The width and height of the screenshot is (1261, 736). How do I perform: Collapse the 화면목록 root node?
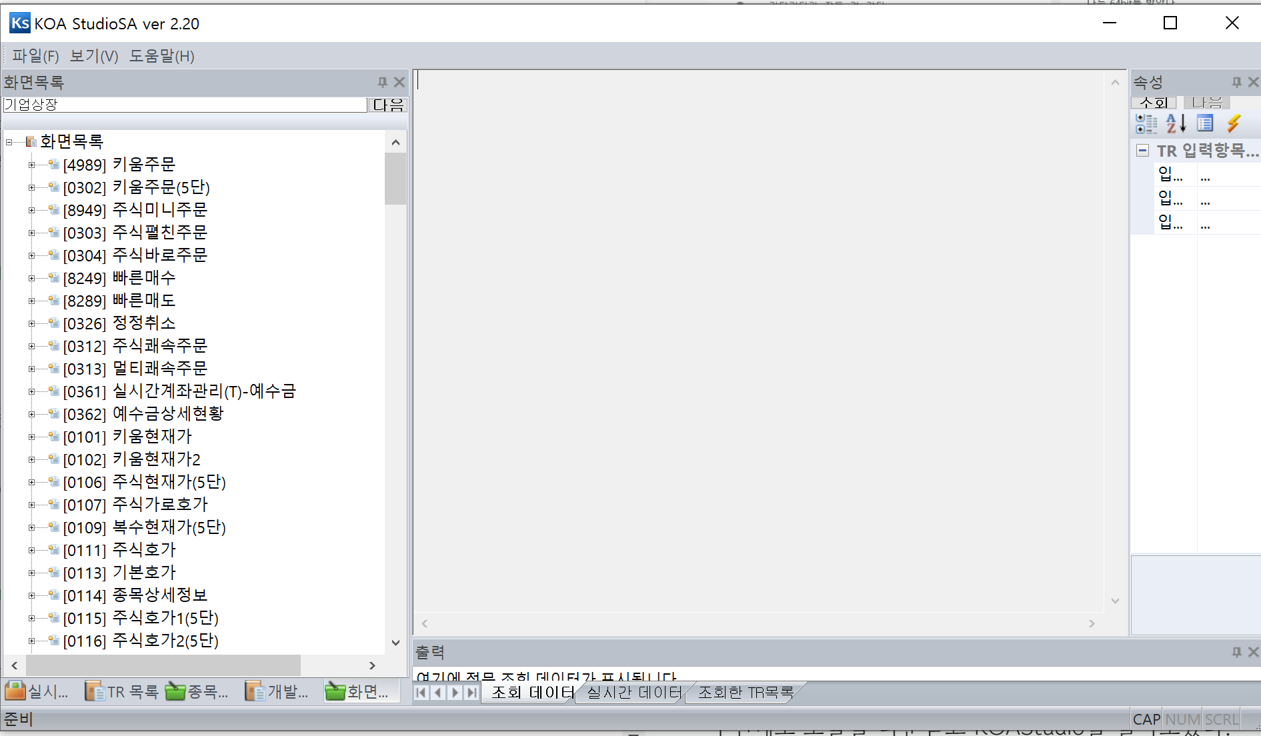(9, 142)
